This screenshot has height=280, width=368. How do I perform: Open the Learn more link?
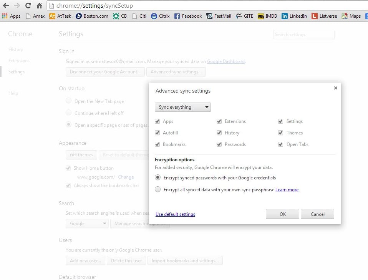tap(287, 190)
